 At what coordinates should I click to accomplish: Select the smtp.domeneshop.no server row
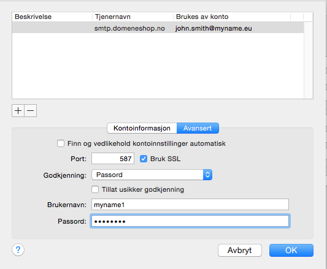click(x=158, y=28)
